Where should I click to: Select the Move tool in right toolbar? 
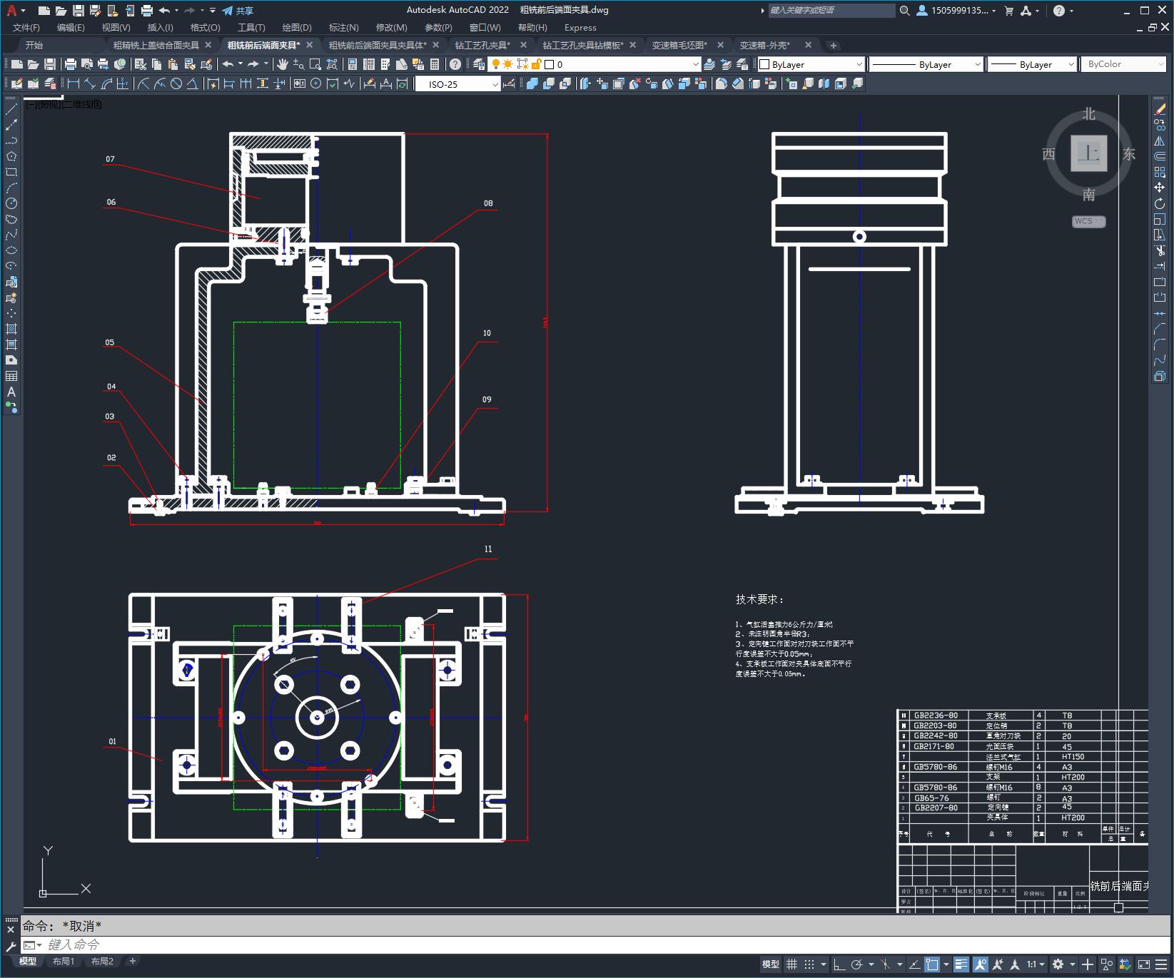[x=1159, y=188]
